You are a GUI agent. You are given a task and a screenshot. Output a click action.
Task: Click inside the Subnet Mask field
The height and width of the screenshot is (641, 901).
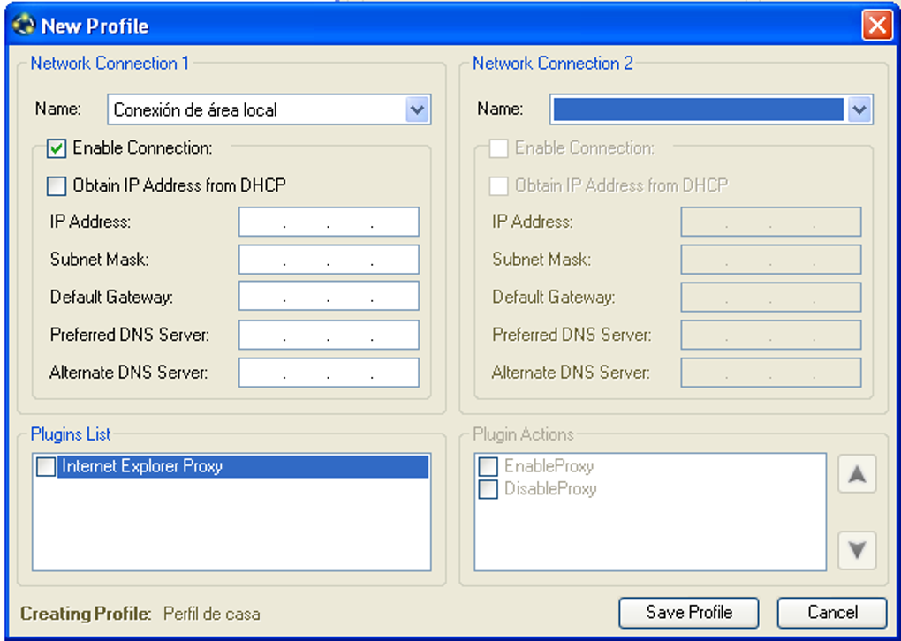coord(328,259)
